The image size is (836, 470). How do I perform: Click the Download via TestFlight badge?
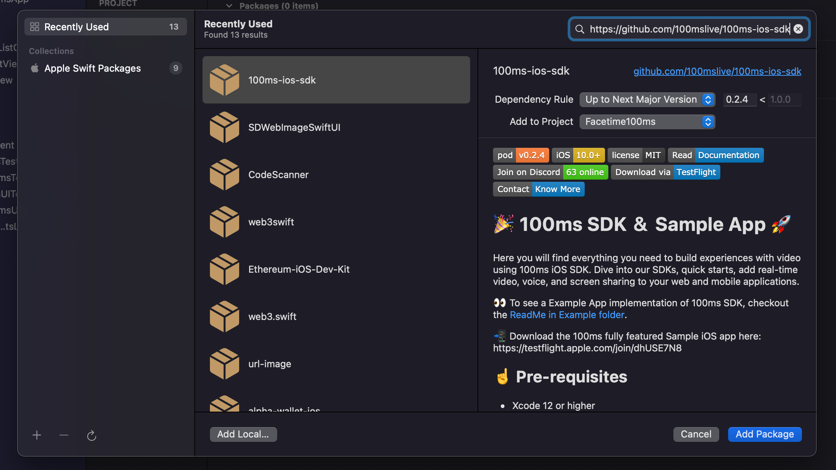[x=665, y=172]
